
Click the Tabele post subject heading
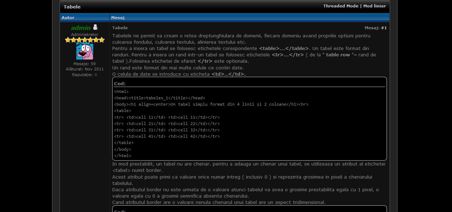pos(120,28)
